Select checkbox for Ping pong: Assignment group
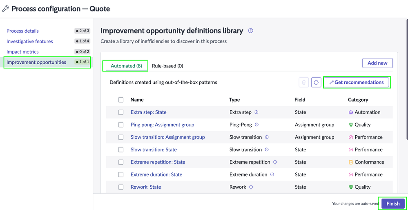The height and width of the screenshot is (210, 408). click(121, 125)
